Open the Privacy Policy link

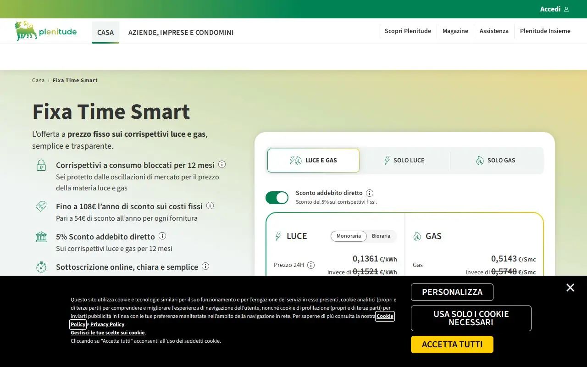pyautogui.click(x=107, y=324)
